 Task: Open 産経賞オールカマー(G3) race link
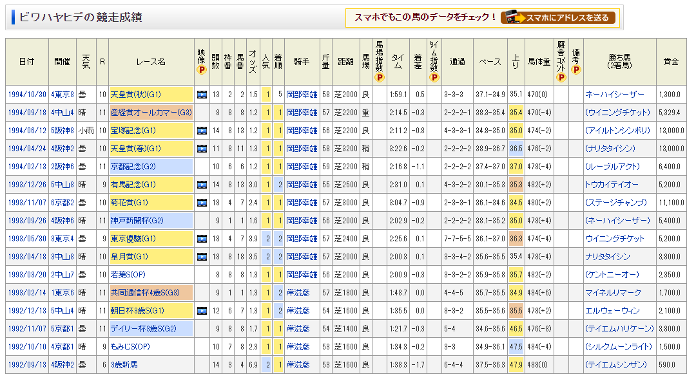tap(151, 113)
